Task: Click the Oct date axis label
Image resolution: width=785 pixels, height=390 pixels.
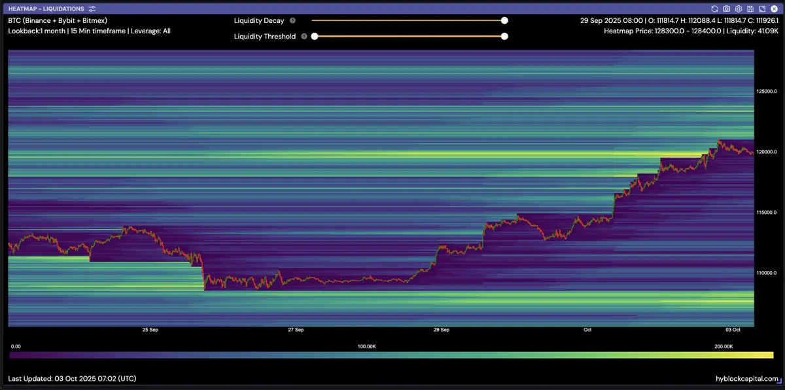Action: (587, 330)
